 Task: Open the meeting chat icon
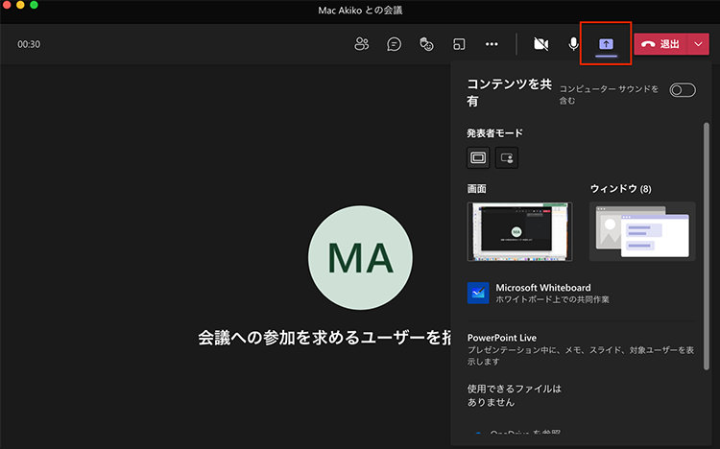tap(394, 44)
